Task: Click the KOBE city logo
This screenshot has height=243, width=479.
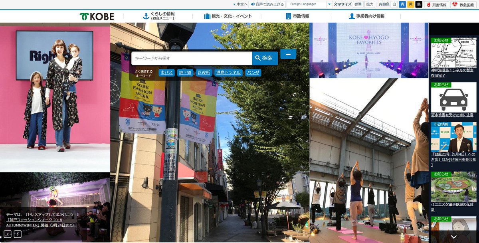Action: [x=97, y=16]
